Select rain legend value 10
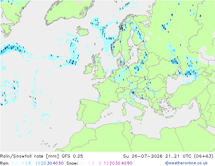The height and width of the screenshot is (166, 215). (x=38, y=163)
